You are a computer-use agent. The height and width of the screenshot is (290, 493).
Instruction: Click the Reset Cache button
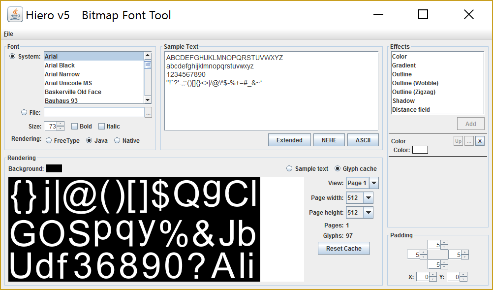(x=343, y=248)
